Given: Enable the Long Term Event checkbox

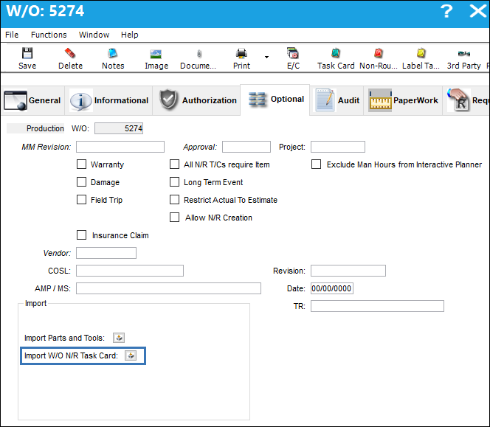Looking at the screenshot, I should pyautogui.click(x=174, y=182).
